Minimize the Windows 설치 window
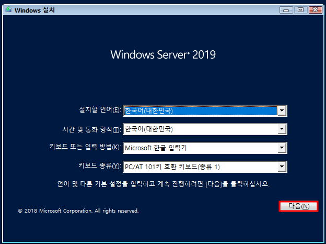Viewport: 326px width, 244px height. click(x=286, y=10)
